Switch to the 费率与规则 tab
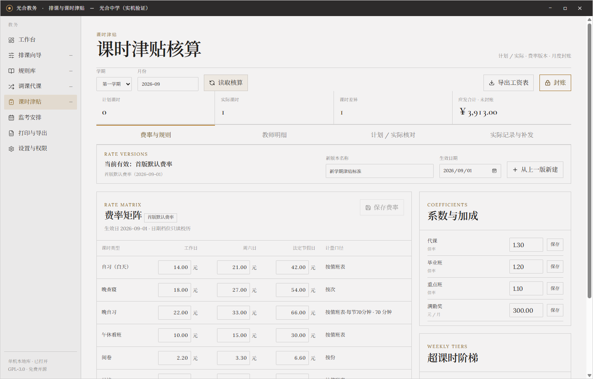 click(156, 135)
